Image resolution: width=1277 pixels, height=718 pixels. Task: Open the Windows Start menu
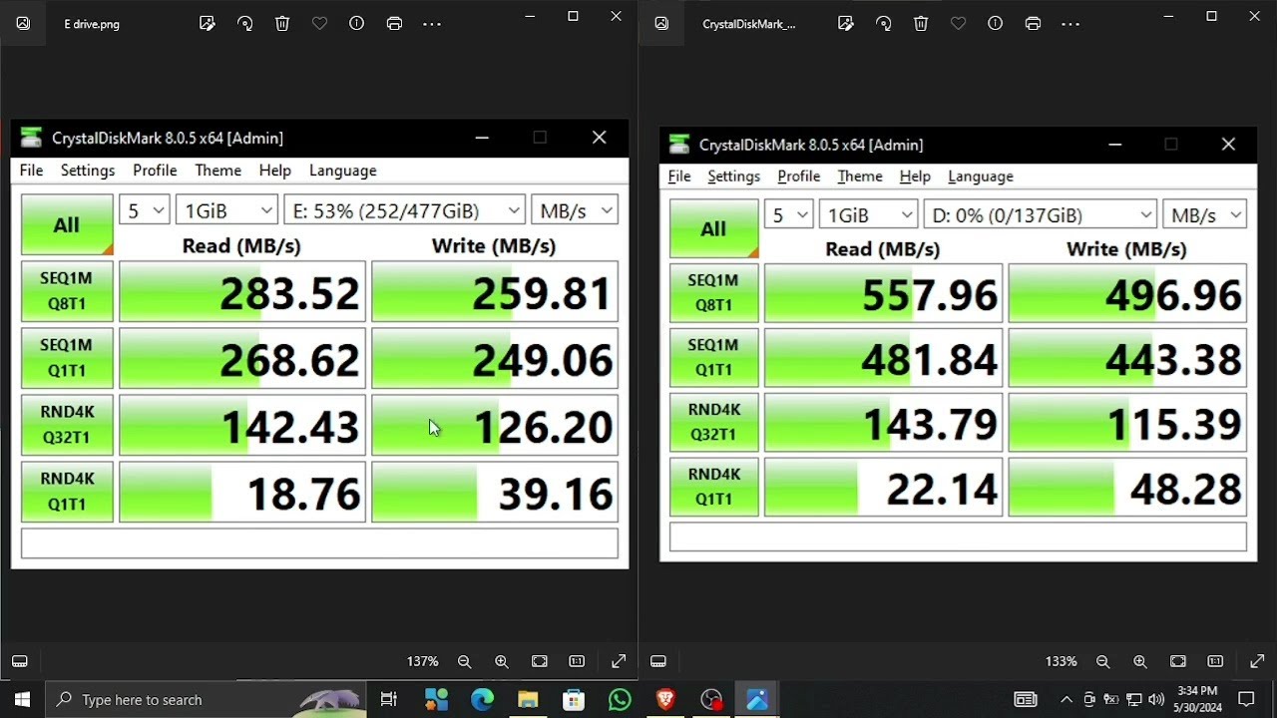pyautogui.click(x=23, y=699)
